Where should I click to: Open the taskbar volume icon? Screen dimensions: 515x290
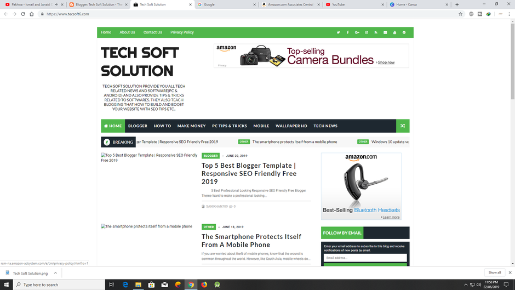point(478,285)
